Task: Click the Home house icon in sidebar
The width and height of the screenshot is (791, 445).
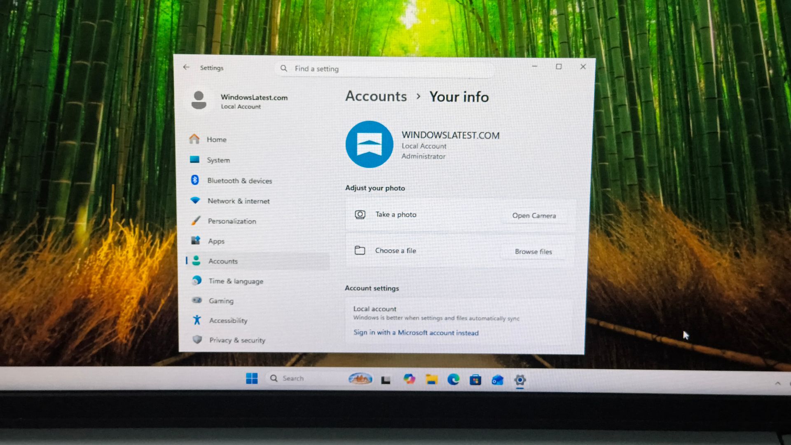Action: [x=194, y=139]
